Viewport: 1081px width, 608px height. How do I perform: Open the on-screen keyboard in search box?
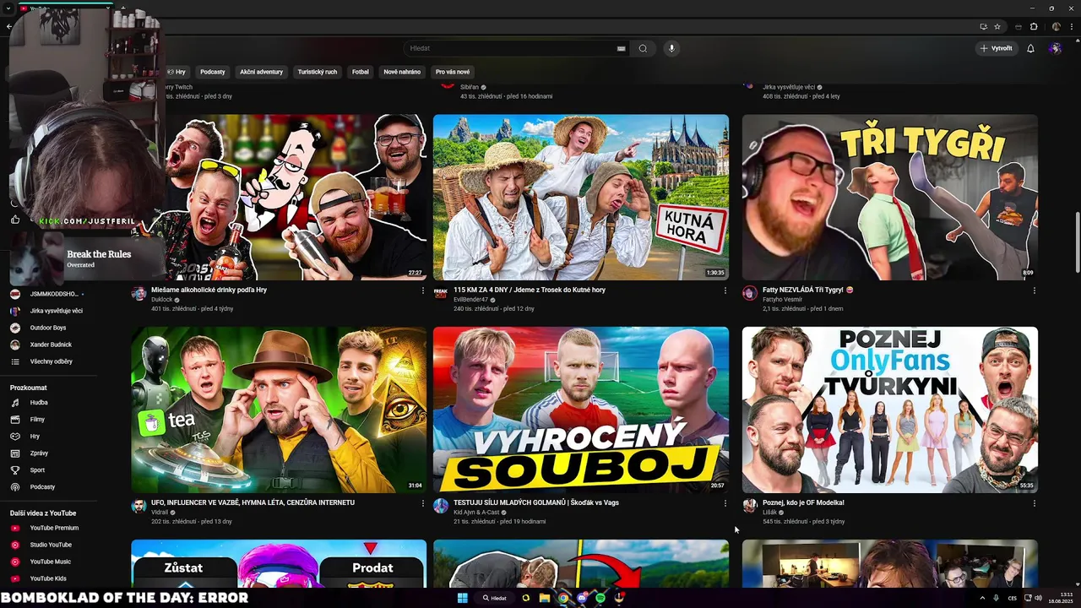[x=621, y=49]
